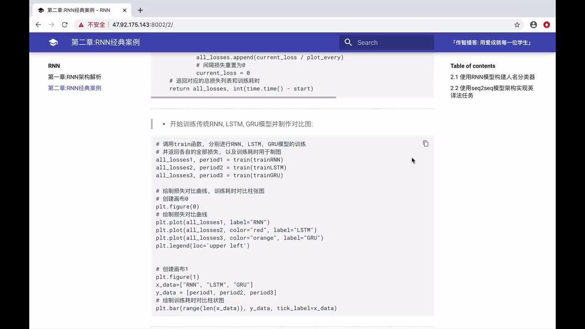Viewport: 585px width, 329px height.
Task: Copy code block with clipboard icon
Action: point(425,143)
